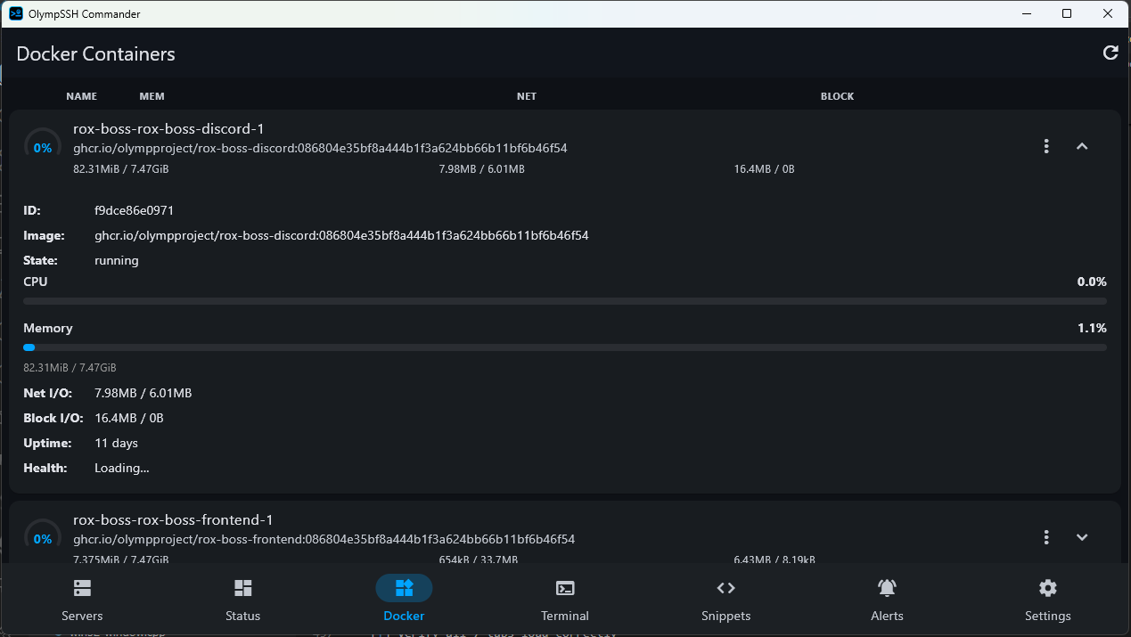This screenshot has height=637, width=1131.
Task: Click the Memory usage progress bar
Action: pyautogui.click(x=565, y=347)
